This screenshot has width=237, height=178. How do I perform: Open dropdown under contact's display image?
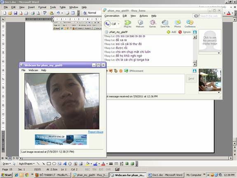click(219, 53)
